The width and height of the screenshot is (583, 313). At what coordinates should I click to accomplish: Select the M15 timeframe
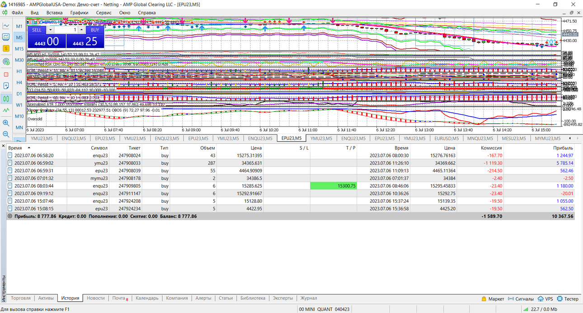19,49
